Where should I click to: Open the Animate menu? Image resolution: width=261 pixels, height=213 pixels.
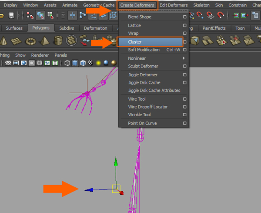coord(70,5)
